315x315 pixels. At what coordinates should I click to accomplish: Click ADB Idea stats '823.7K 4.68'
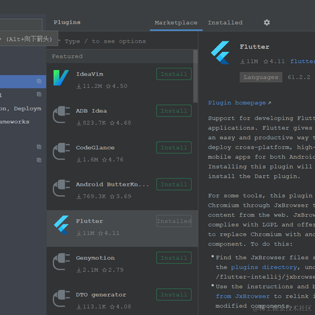click(104, 123)
